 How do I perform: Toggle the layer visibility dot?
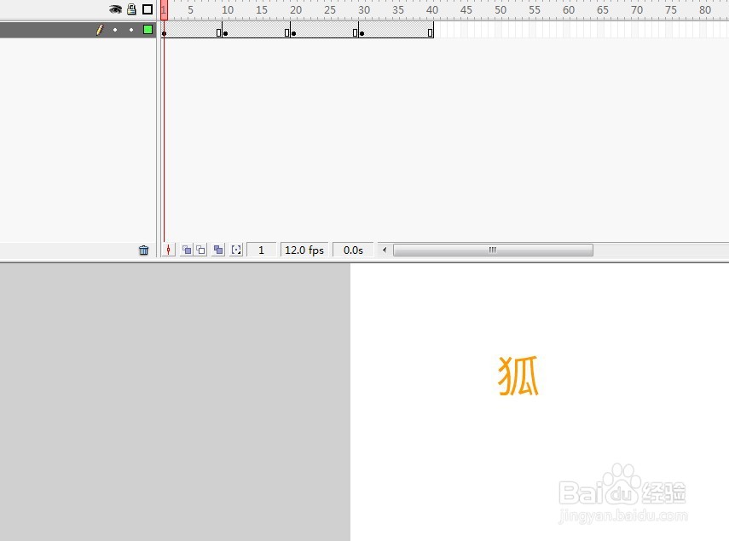click(115, 30)
